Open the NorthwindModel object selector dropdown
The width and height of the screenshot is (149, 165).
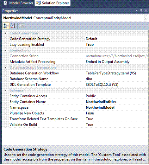pos(146,18)
